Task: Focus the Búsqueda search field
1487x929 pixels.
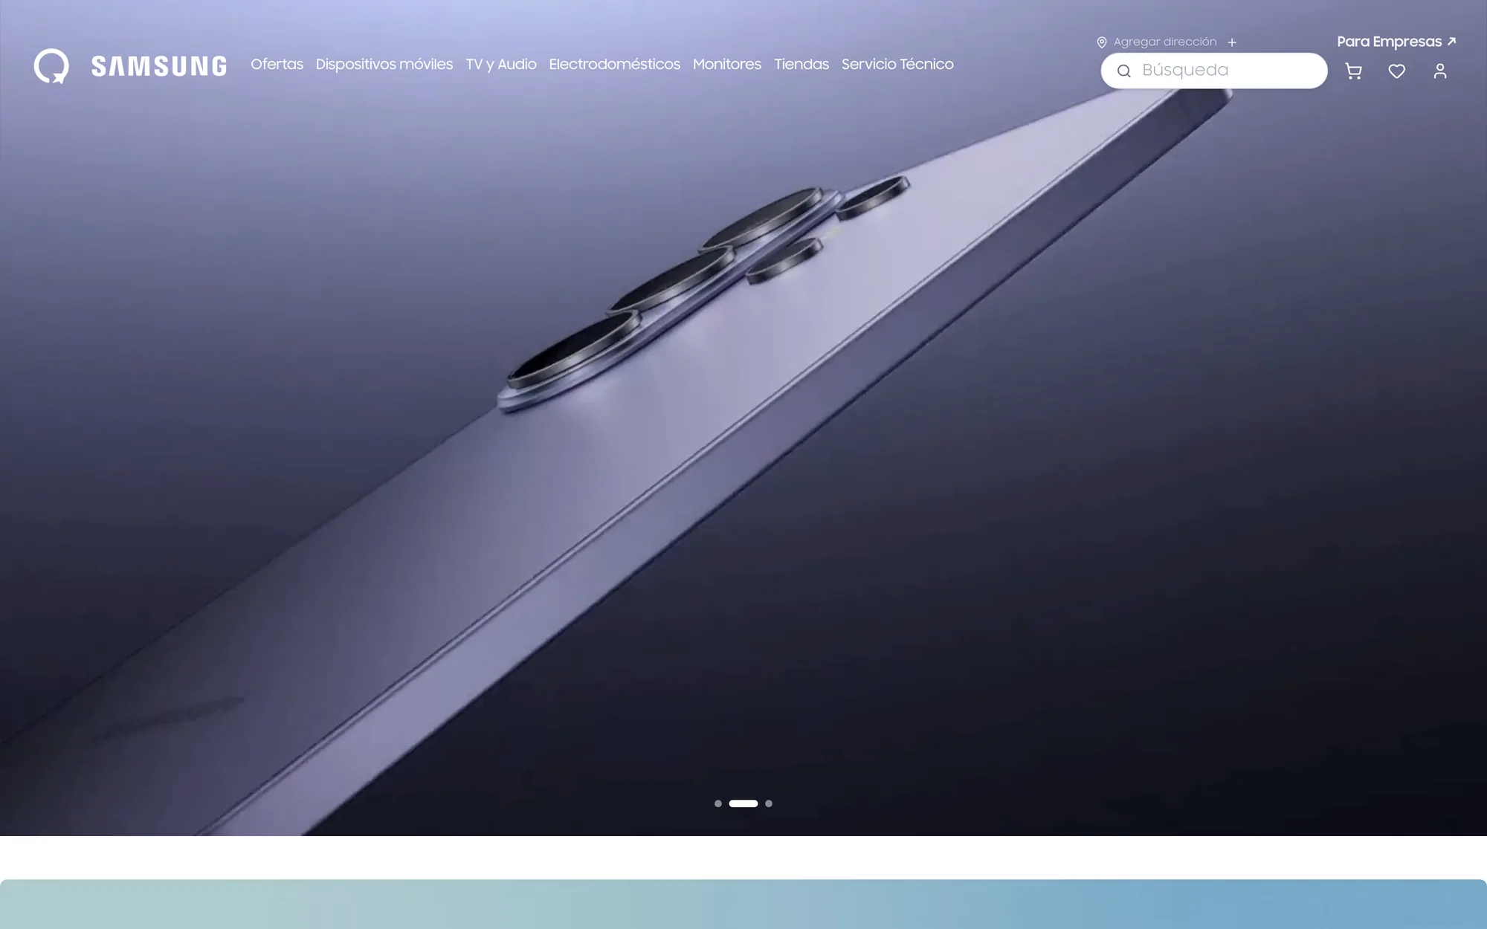Action: click(x=1214, y=71)
